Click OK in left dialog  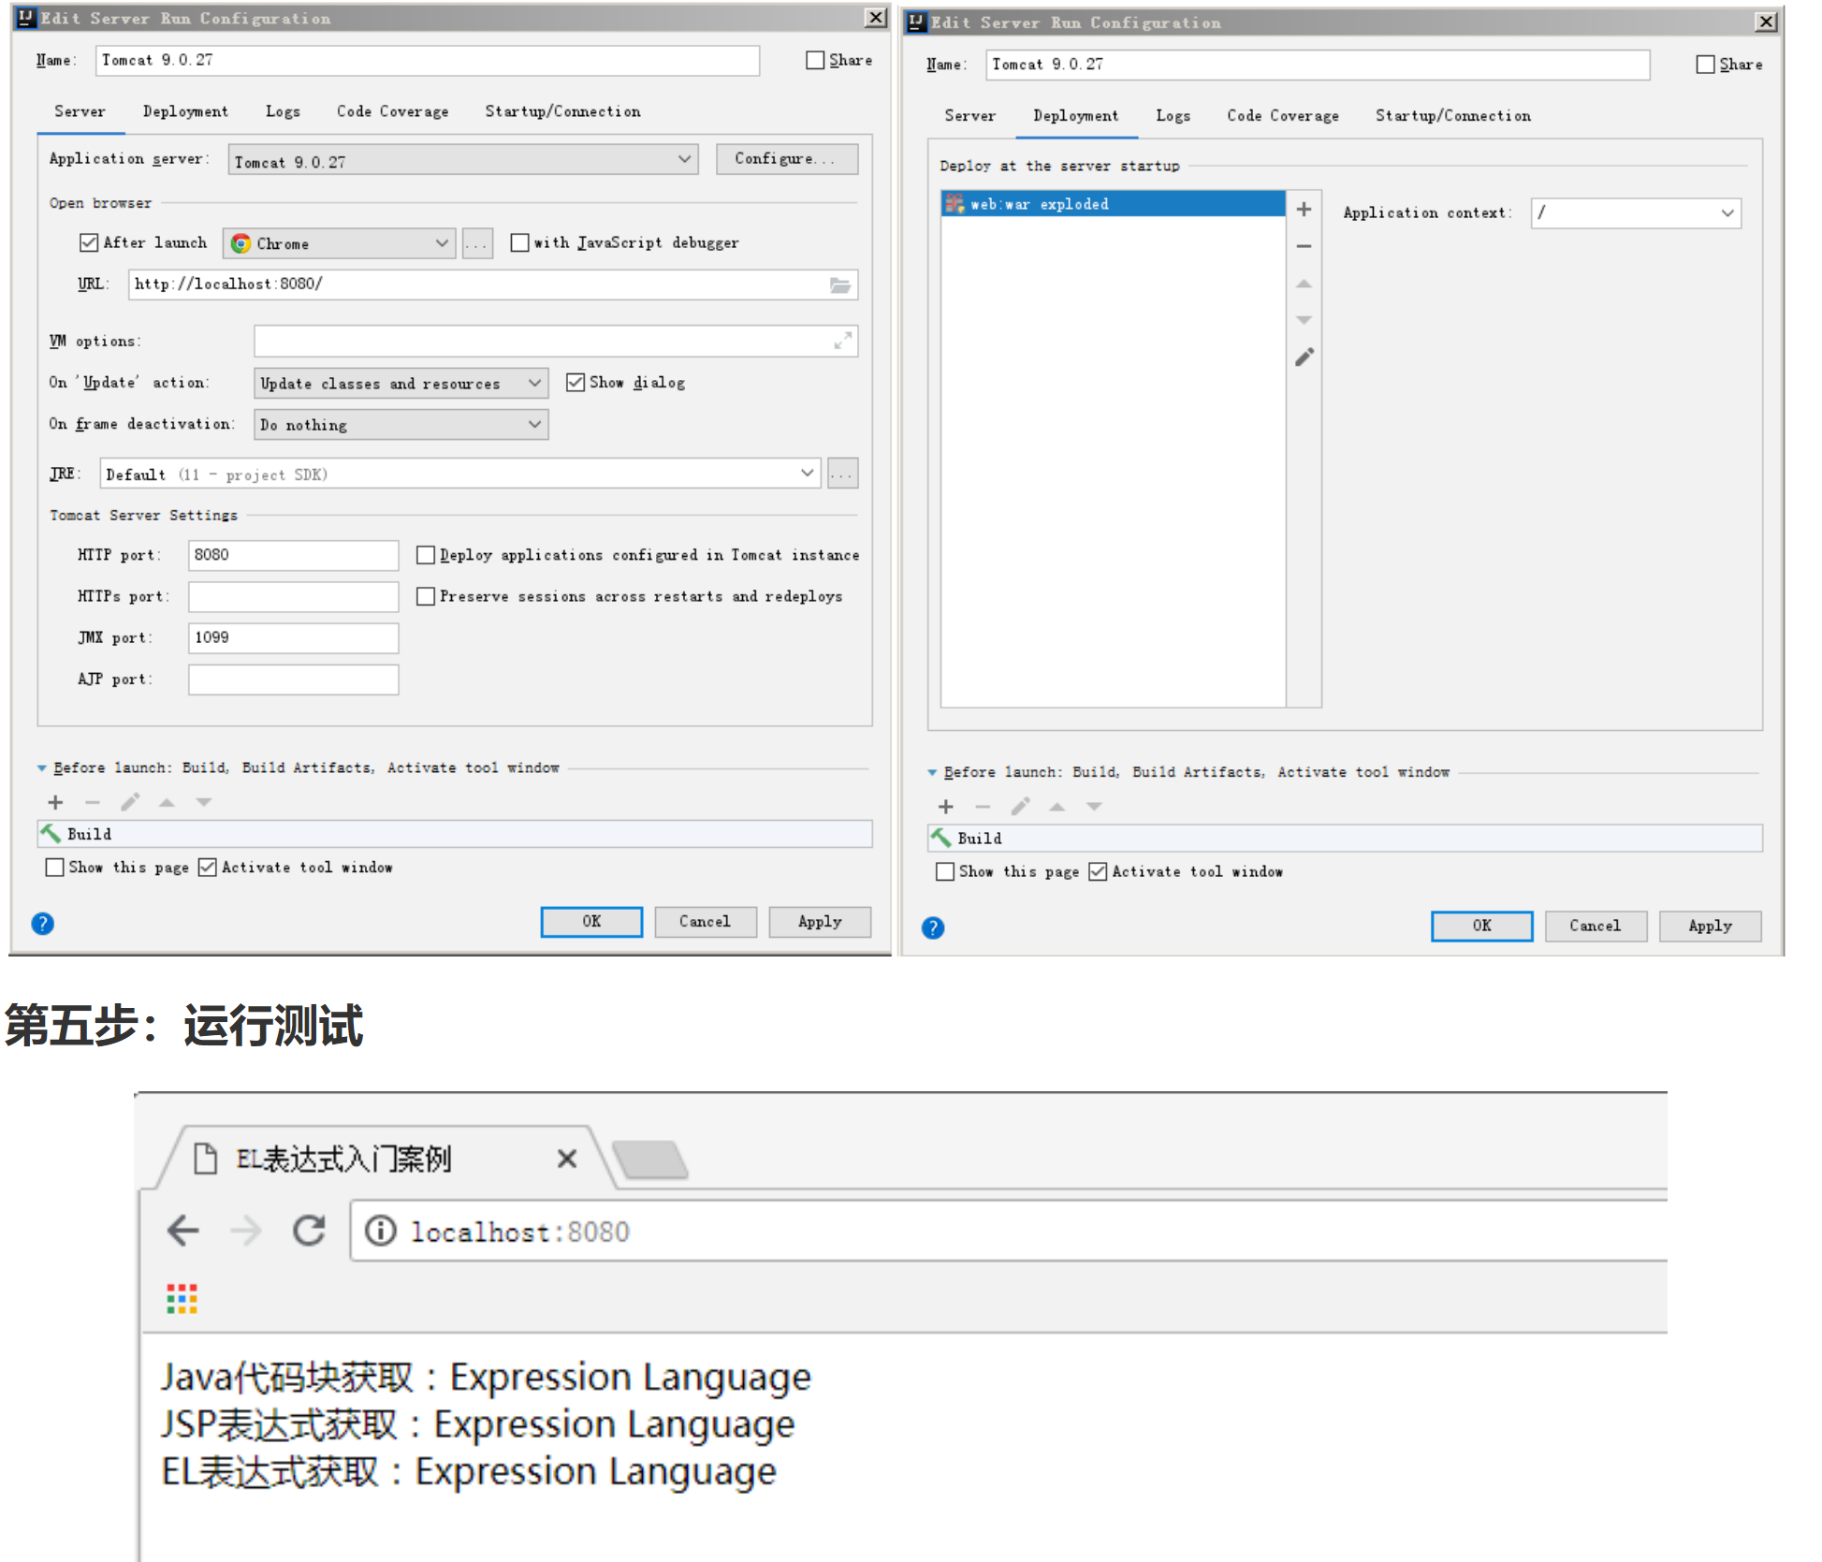(591, 922)
